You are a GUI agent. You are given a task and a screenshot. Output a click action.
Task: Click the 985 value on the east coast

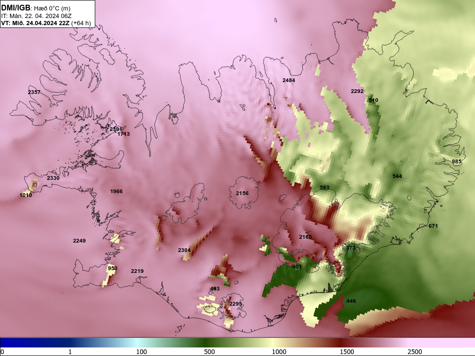[x=456, y=161]
